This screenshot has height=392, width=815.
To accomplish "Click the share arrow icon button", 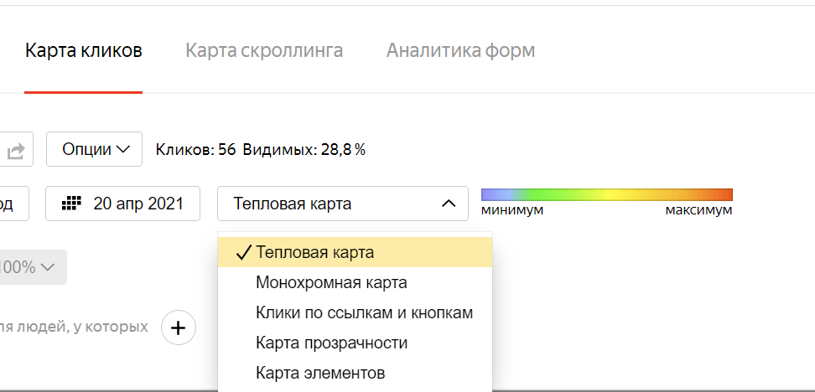I will (17, 150).
